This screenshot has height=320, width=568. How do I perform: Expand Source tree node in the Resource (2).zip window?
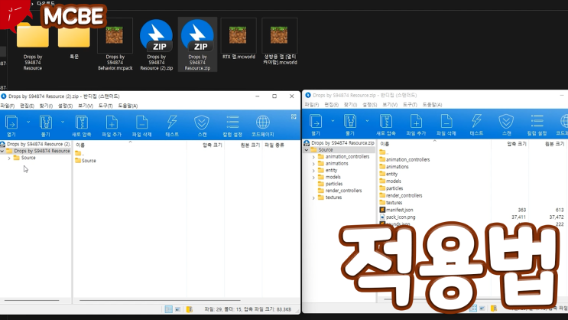pyautogui.click(x=9, y=158)
